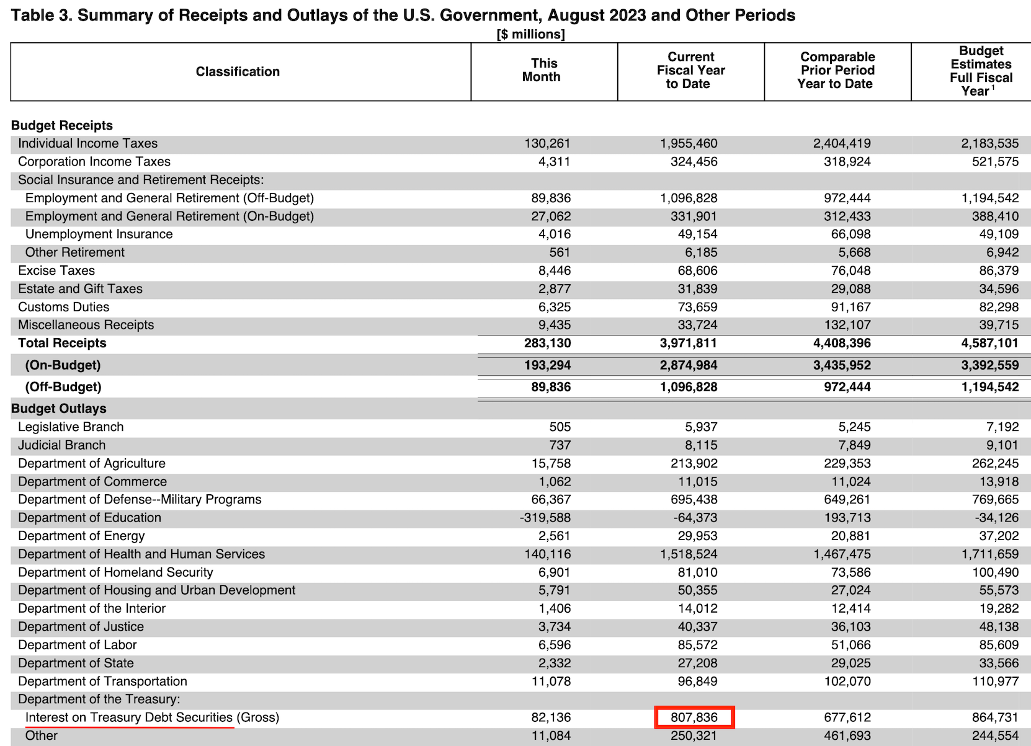Image resolution: width=1031 pixels, height=746 pixels.
Task: Select 'Employment and General Retirement (On-Budget)' row
Action: (x=169, y=216)
